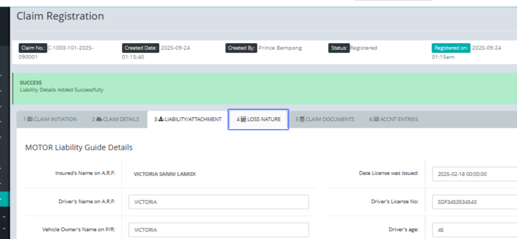This screenshot has height=239, width=517.
Task: Click the Created Date badge
Action: (x=140, y=48)
